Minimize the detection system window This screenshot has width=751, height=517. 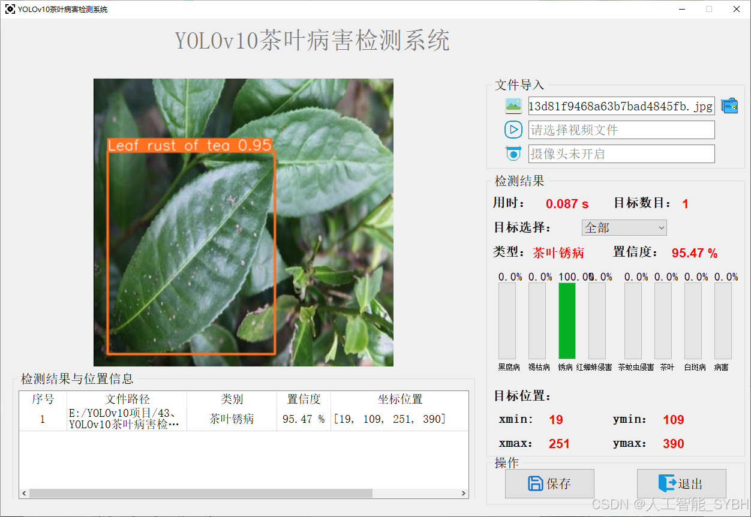pyautogui.click(x=682, y=10)
